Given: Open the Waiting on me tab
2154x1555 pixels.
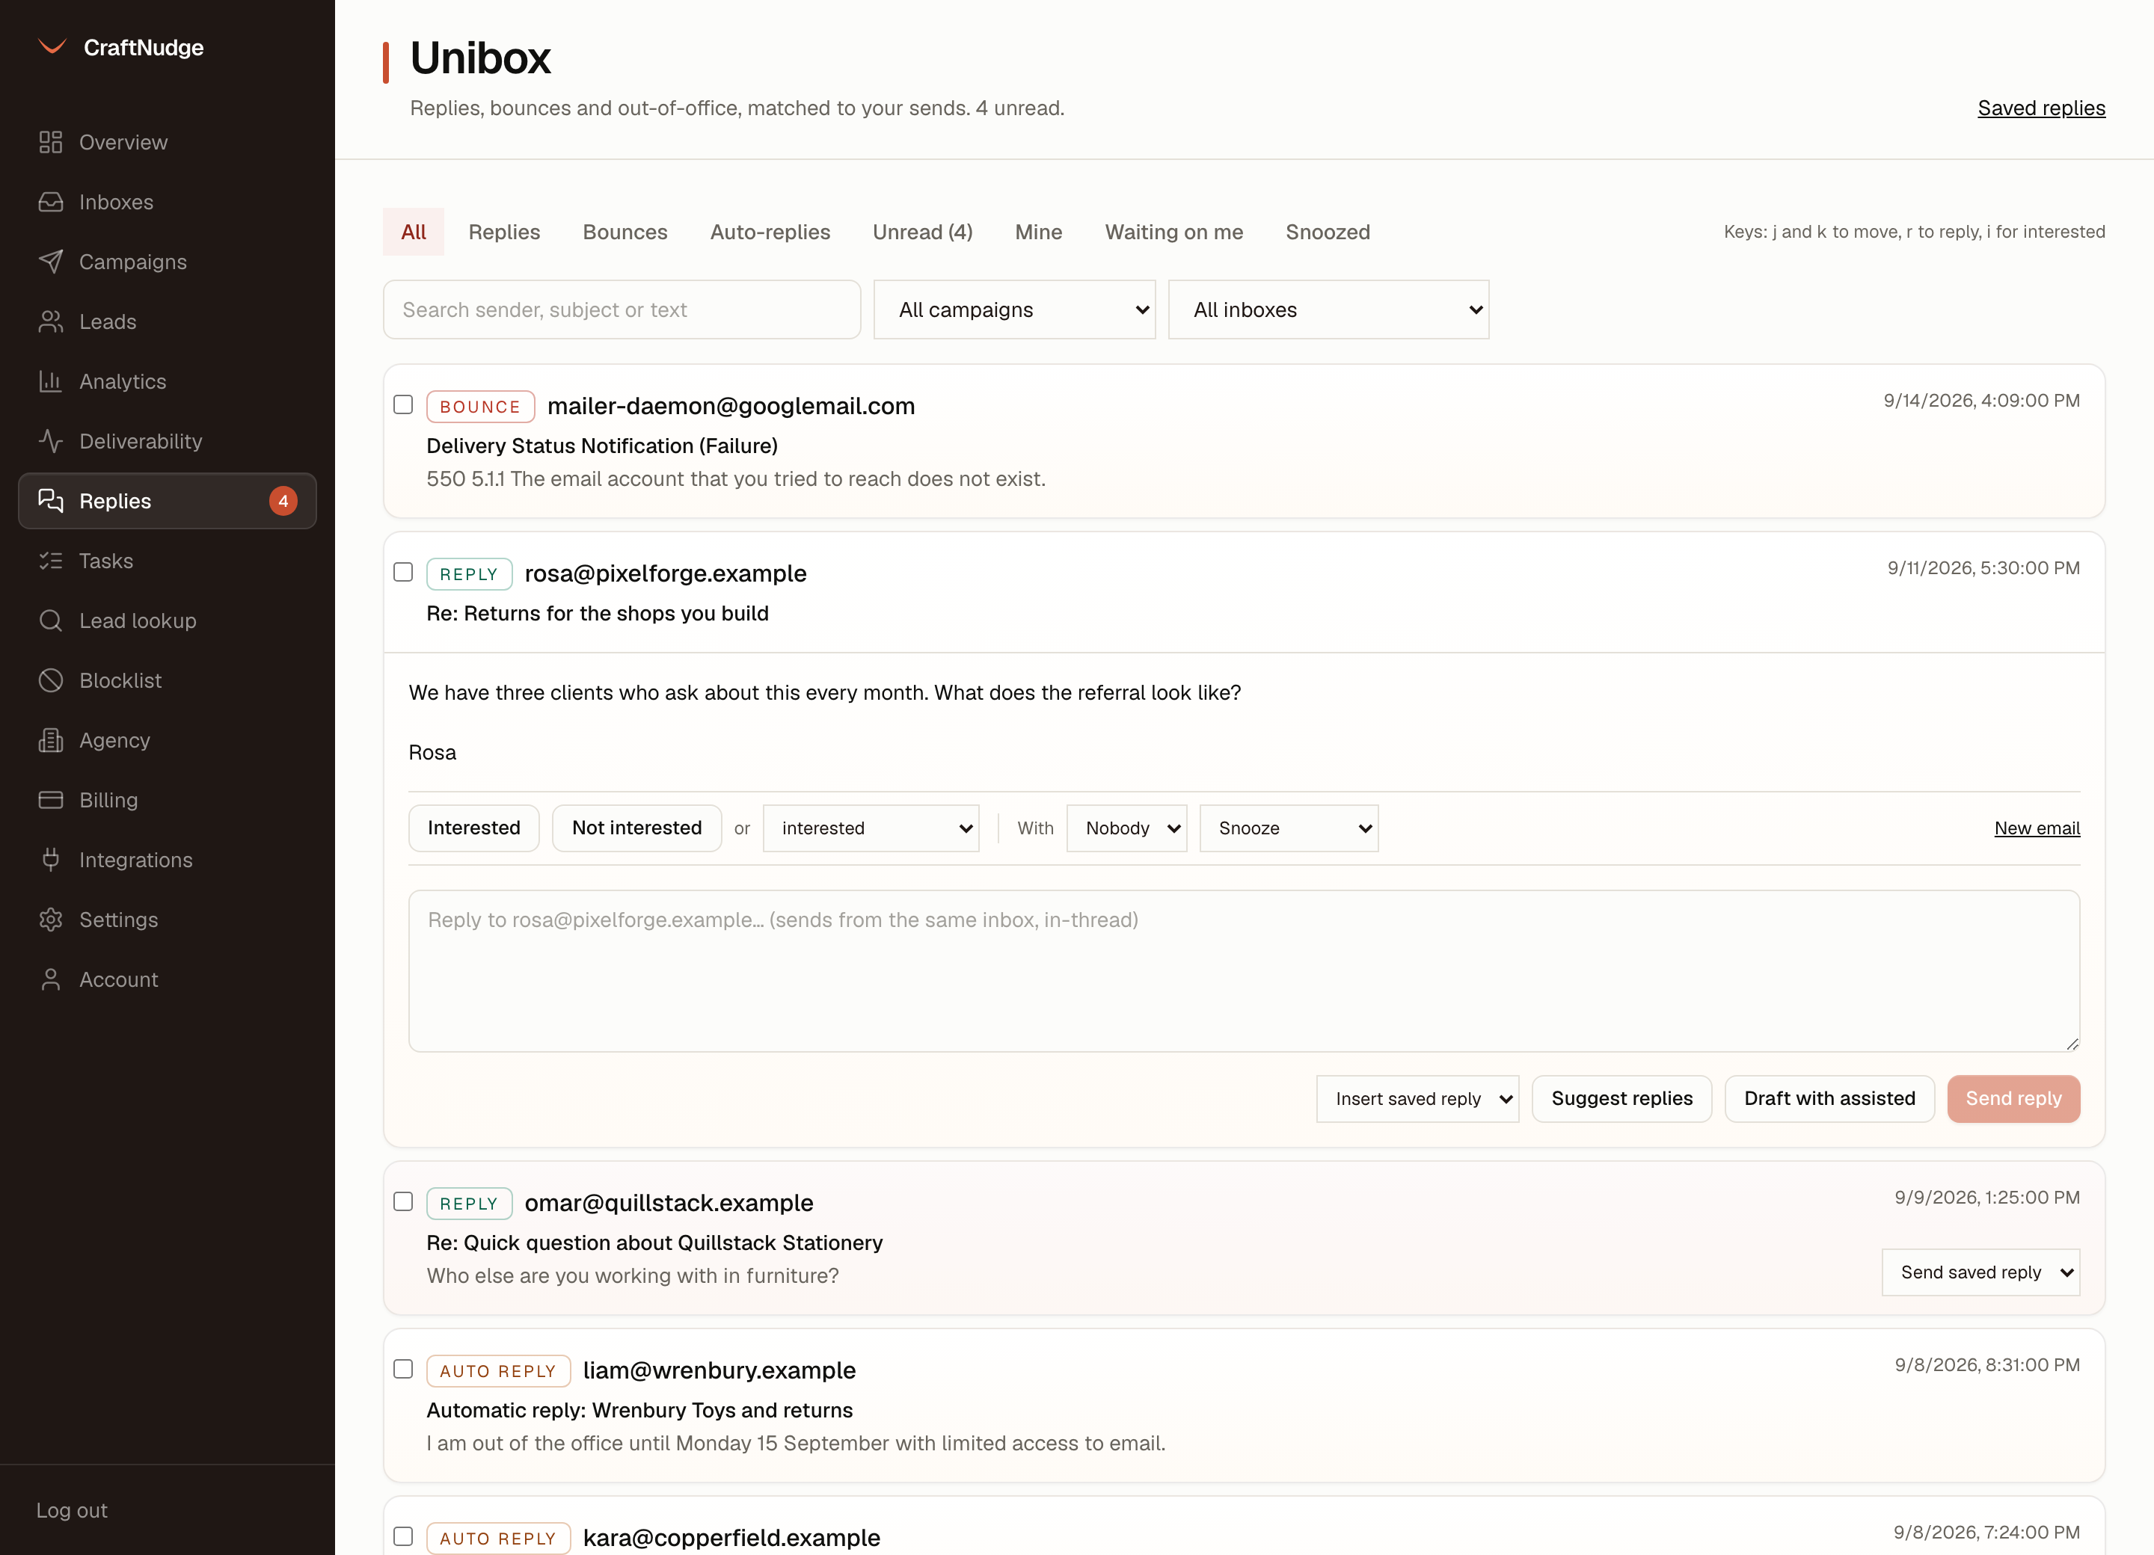Looking at the screenshot, I should (x=1174, y=232).
